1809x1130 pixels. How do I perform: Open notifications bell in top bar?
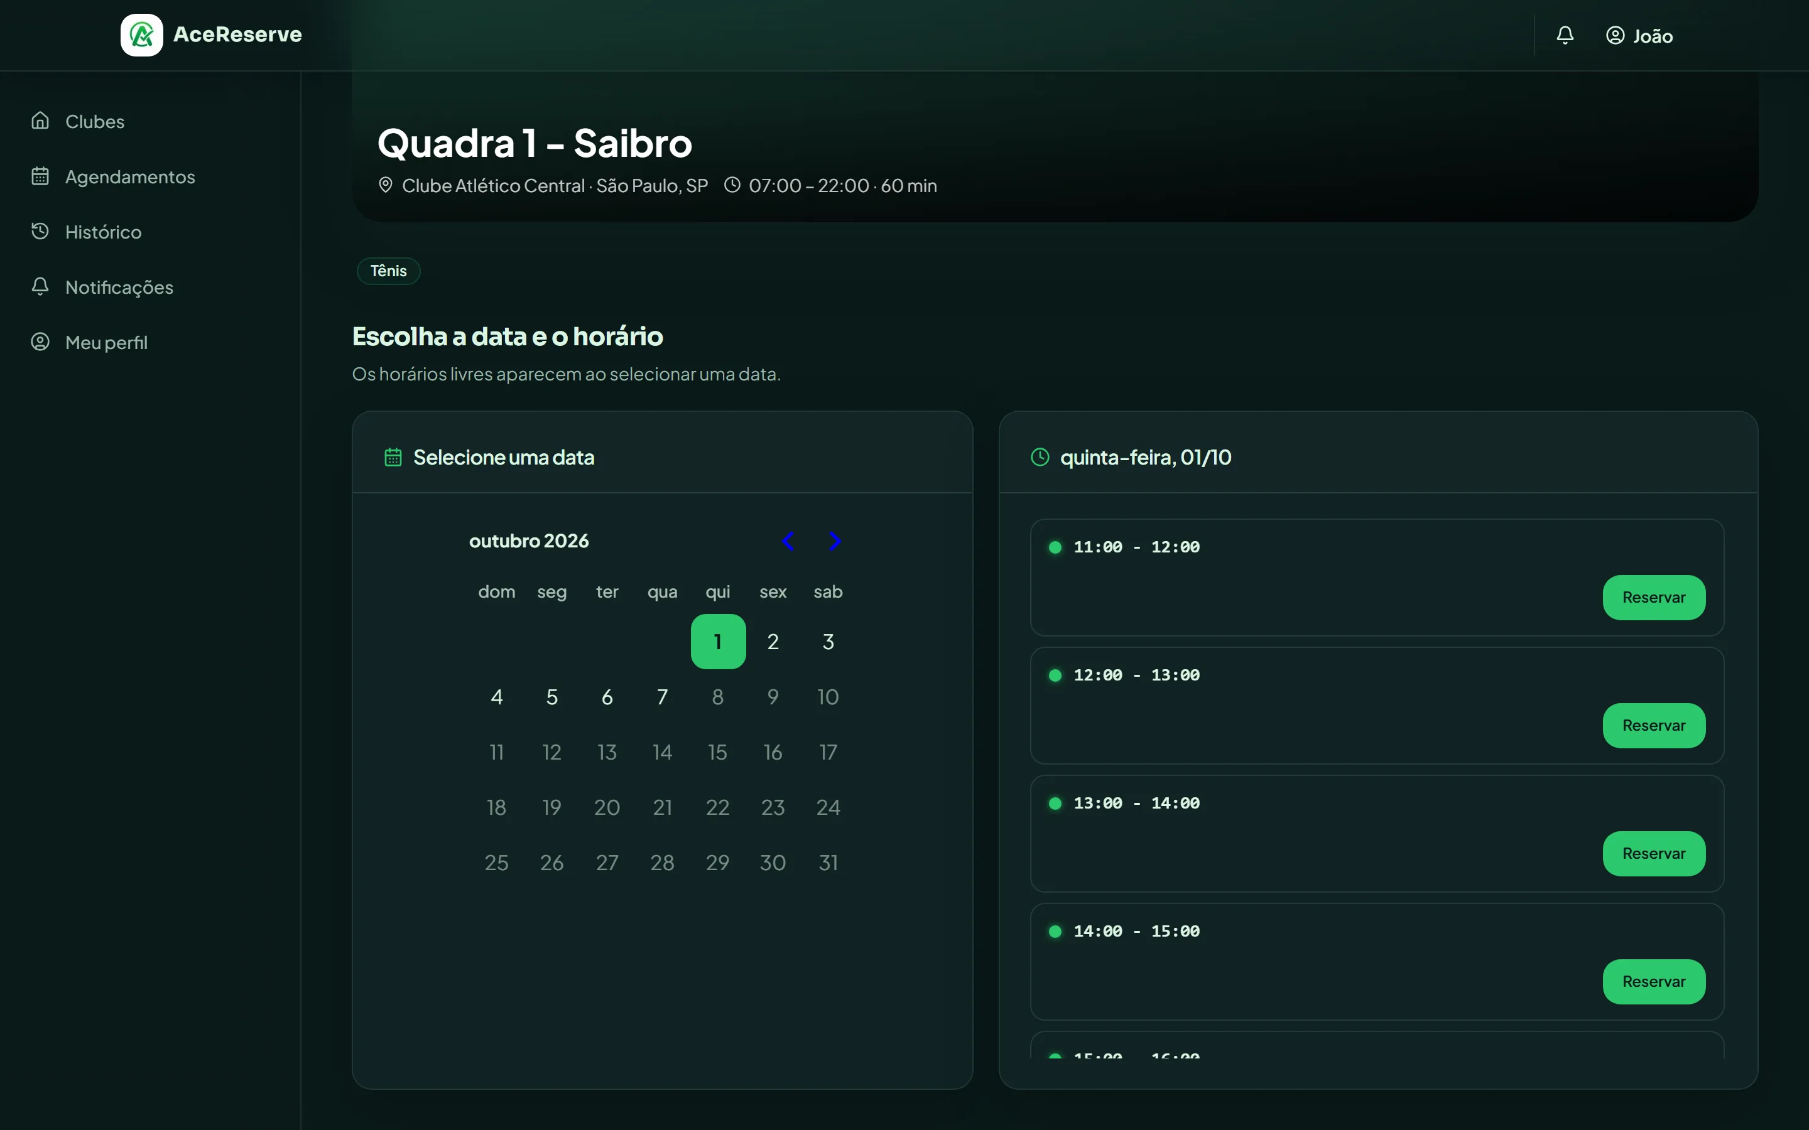tap(1565, 35)
